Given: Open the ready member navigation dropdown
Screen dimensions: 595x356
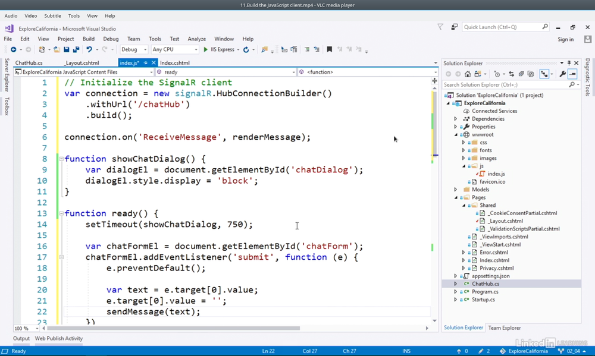Looking at the screenshot, I should [x=226, y=72].
